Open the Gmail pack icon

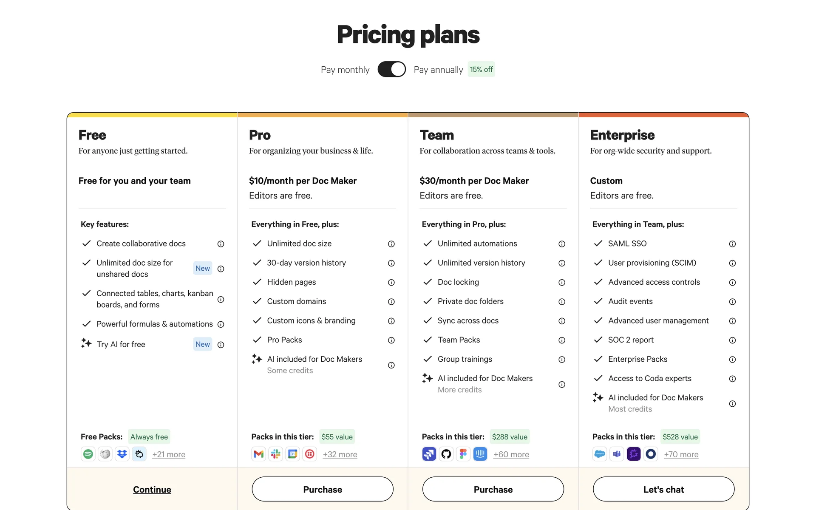[x=258, y=454]
